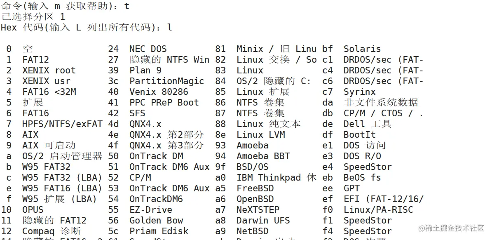Click the 'Linux LVM' entry
Screen dimensions: 492x240
point(260,134)
